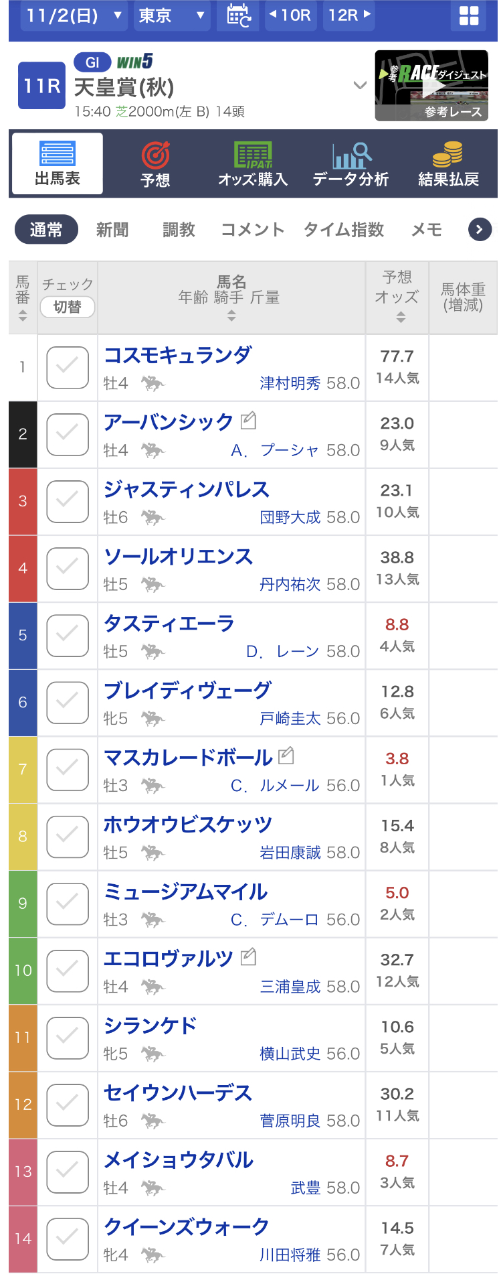Viewport: 499px width, 1276px height.
Task: Open the grid menu icon
Action: 469,15
